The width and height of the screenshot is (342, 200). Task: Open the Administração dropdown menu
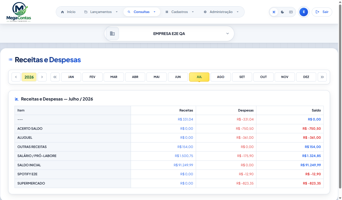(x=221, y=12)
